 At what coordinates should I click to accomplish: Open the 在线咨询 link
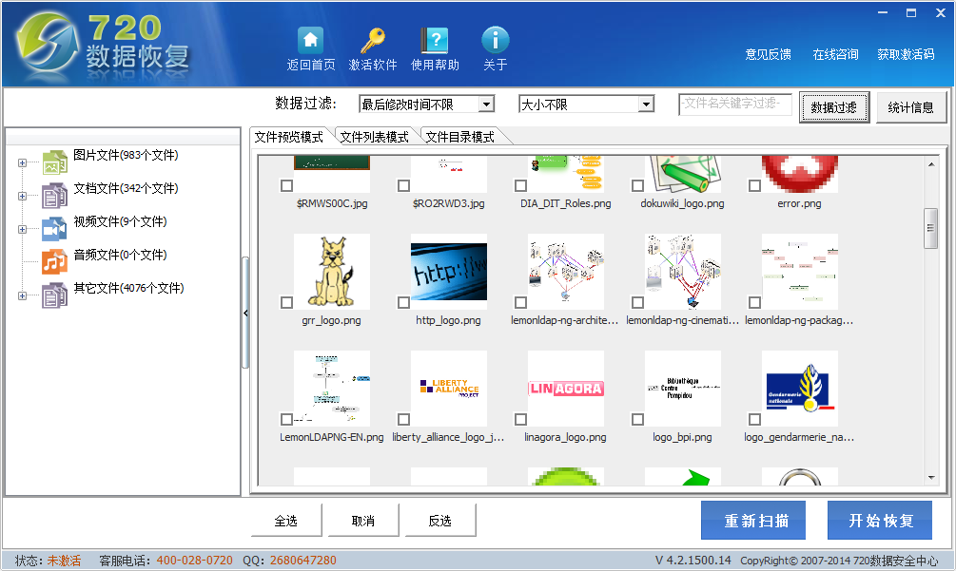[x=835, y=54]
